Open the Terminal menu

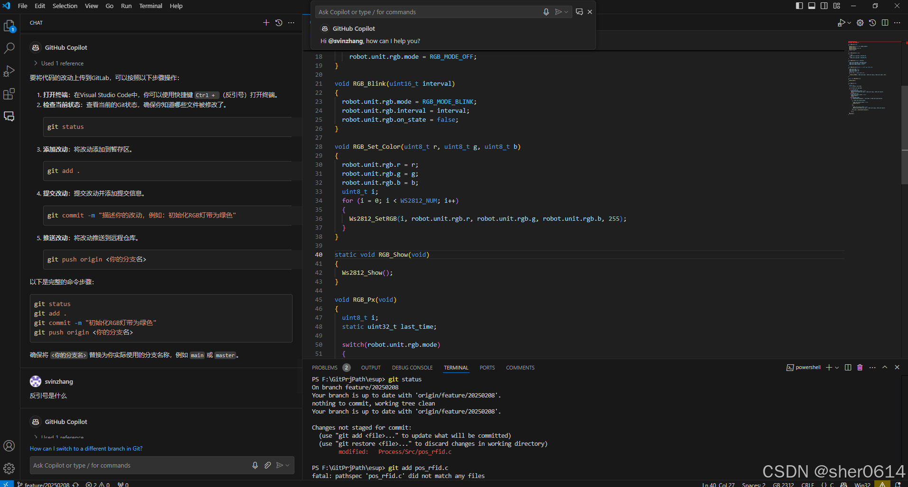[x=150, y=6]
